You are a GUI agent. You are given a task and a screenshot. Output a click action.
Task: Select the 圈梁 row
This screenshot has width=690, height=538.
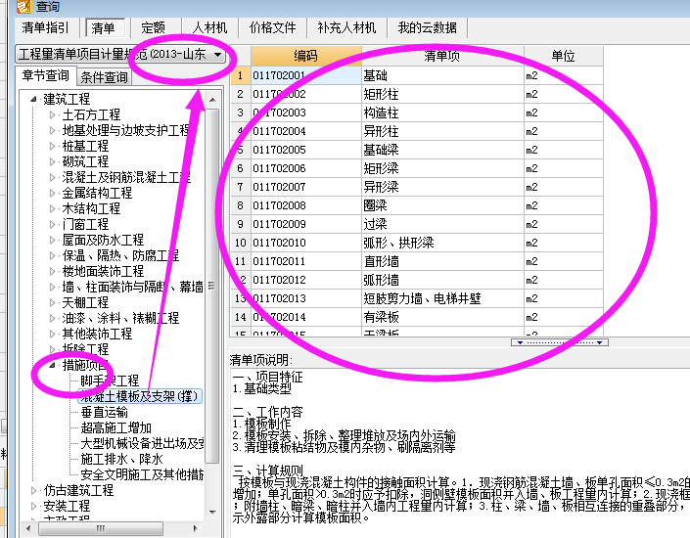click(x=417, y=205)
